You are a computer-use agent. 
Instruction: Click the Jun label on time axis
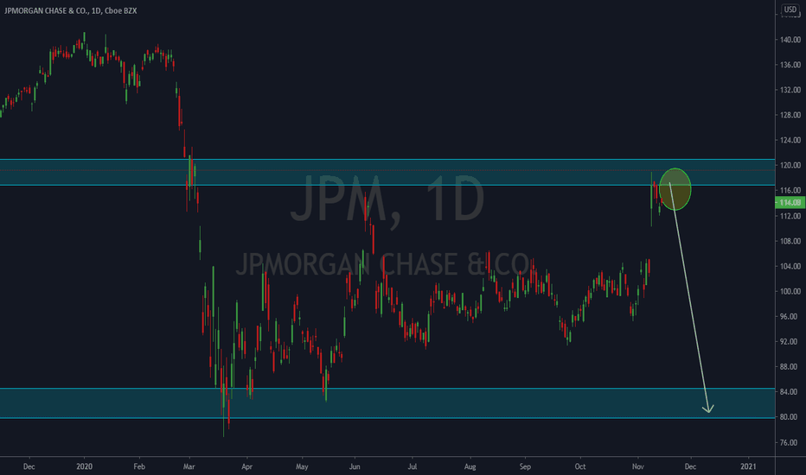click(x=355, y=466)
